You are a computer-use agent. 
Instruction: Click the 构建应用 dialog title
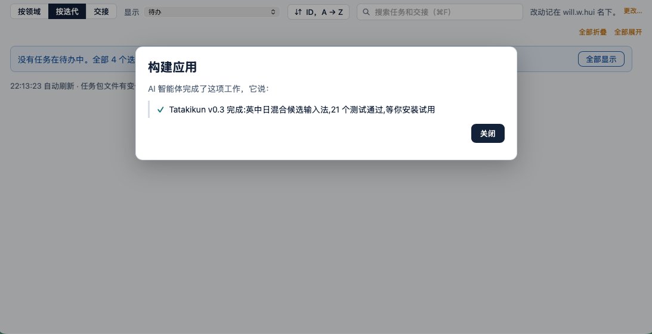click(x=172, y=67)
